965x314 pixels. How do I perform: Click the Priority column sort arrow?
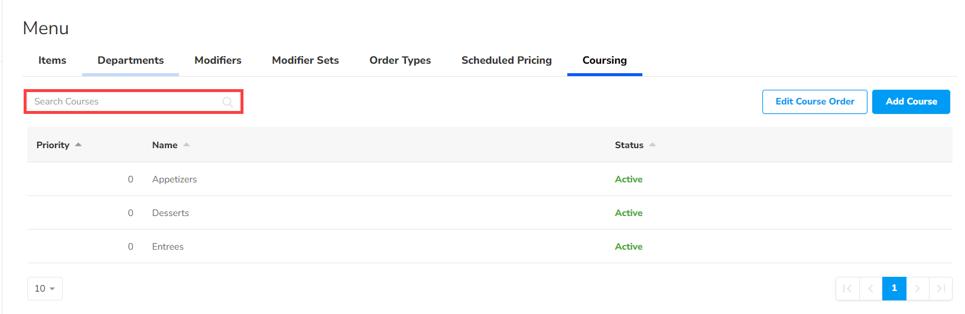78,145
